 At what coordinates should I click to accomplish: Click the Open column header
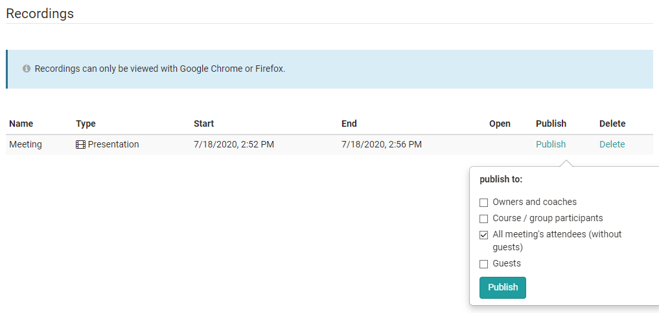[500, 124]
